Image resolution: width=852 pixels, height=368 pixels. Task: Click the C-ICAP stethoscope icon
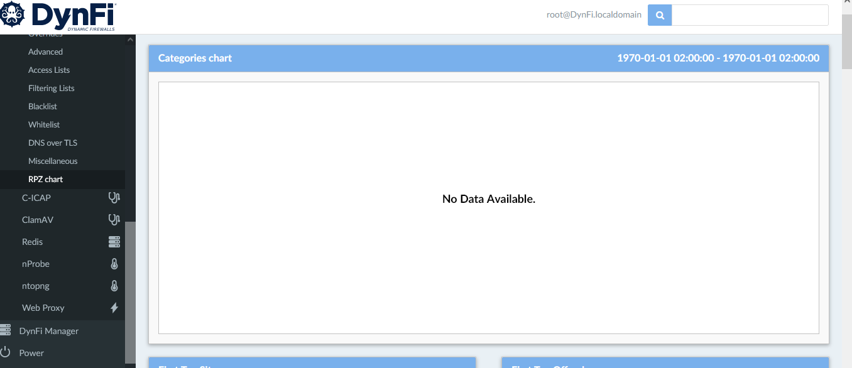point(114,198)
